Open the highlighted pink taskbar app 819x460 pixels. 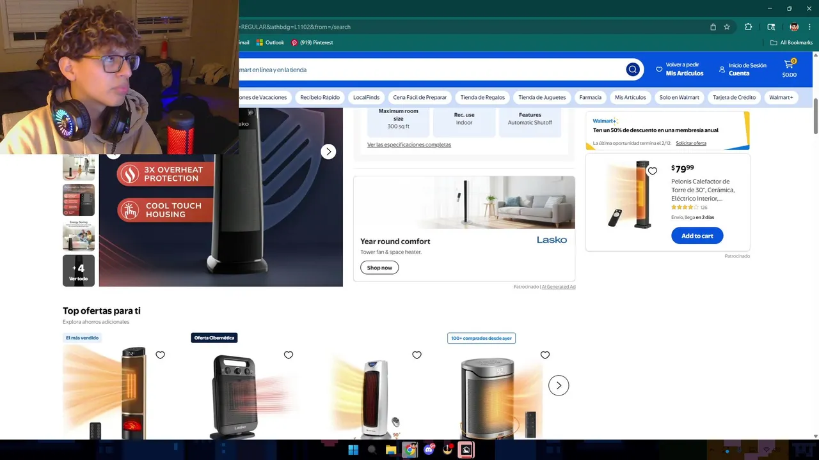point(466,450)
